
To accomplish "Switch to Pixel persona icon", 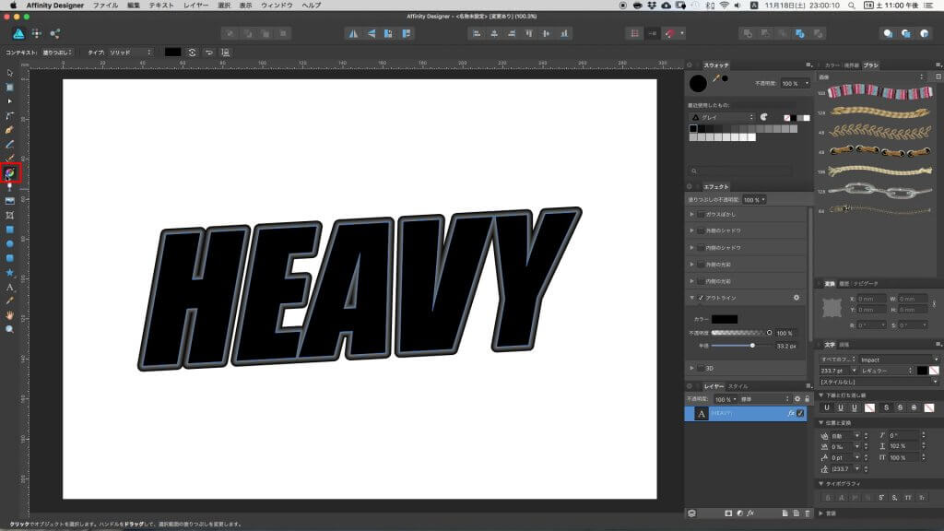I will pos(37,34).
